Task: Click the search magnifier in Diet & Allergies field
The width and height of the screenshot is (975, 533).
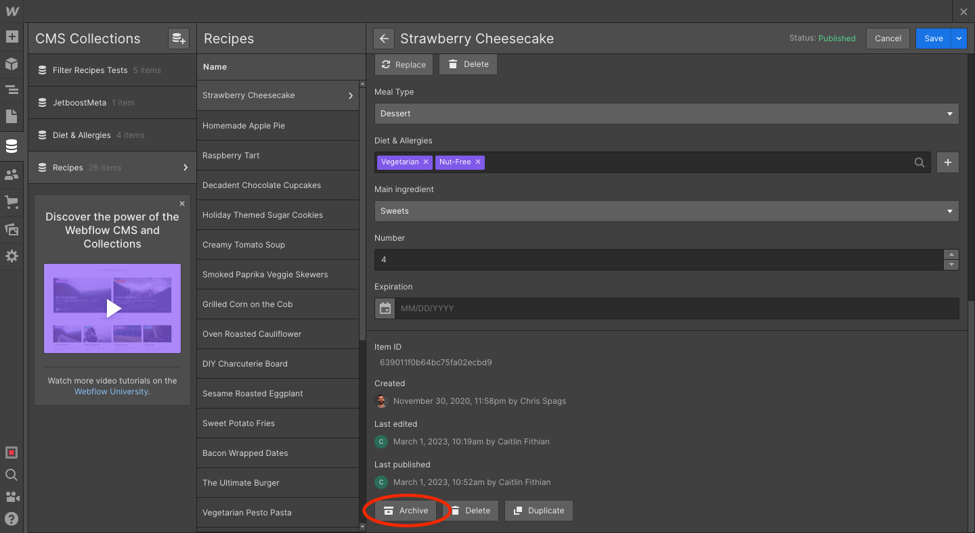Action: (919, 162)
